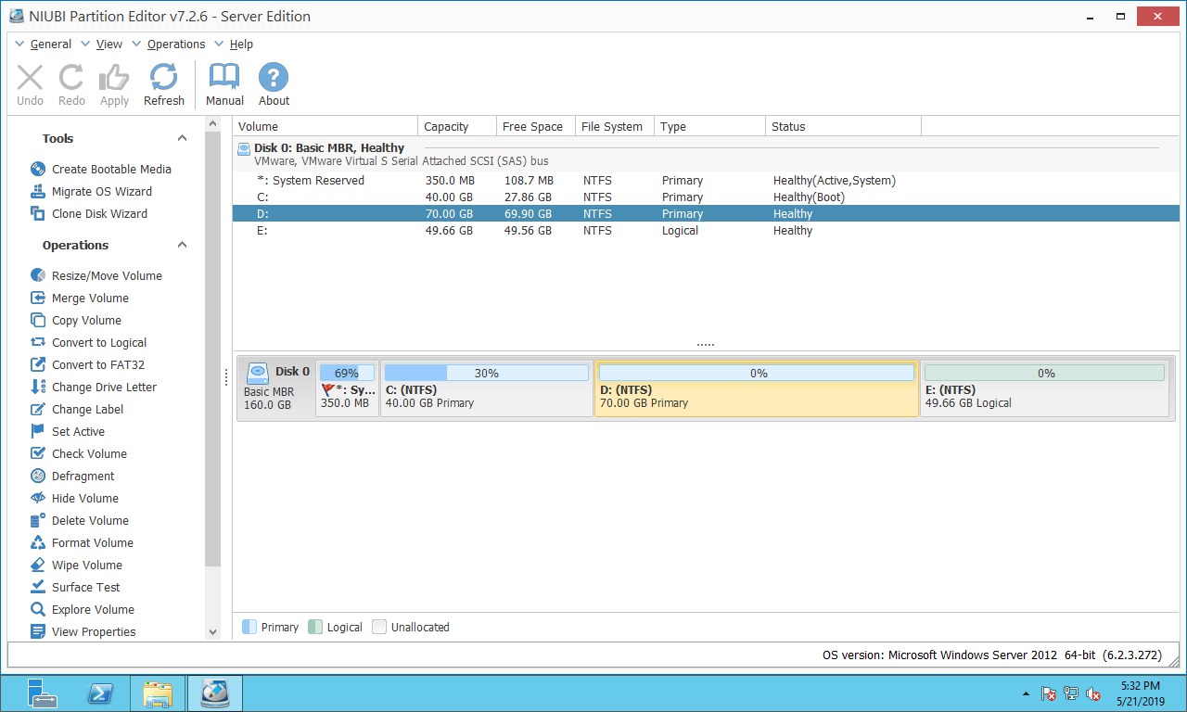Choose Merge Volume operation

(90, 298)
